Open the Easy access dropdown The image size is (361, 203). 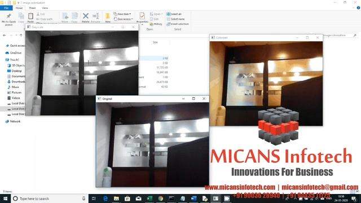point(123,19)
